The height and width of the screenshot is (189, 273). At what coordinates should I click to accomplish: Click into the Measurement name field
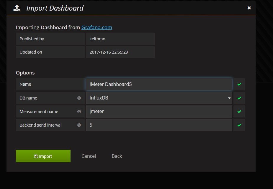[x=159, y=112]
